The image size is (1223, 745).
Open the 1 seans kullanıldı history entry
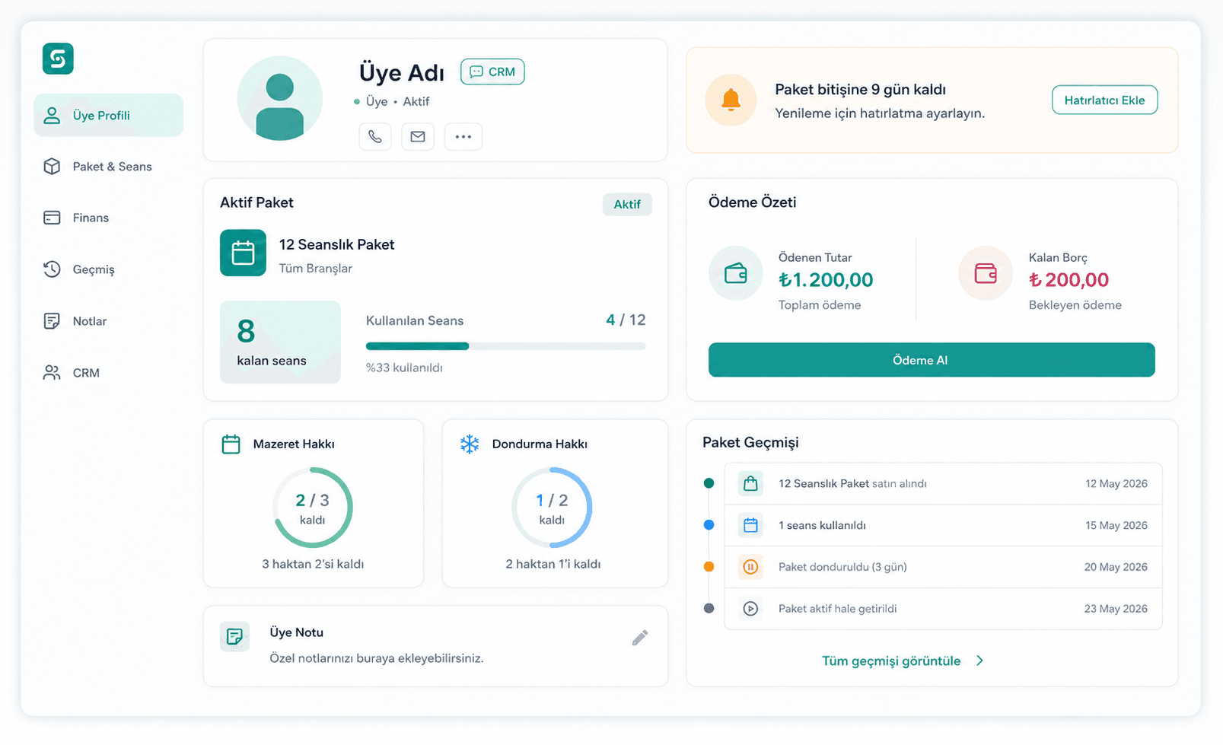(x=943, y=525)
